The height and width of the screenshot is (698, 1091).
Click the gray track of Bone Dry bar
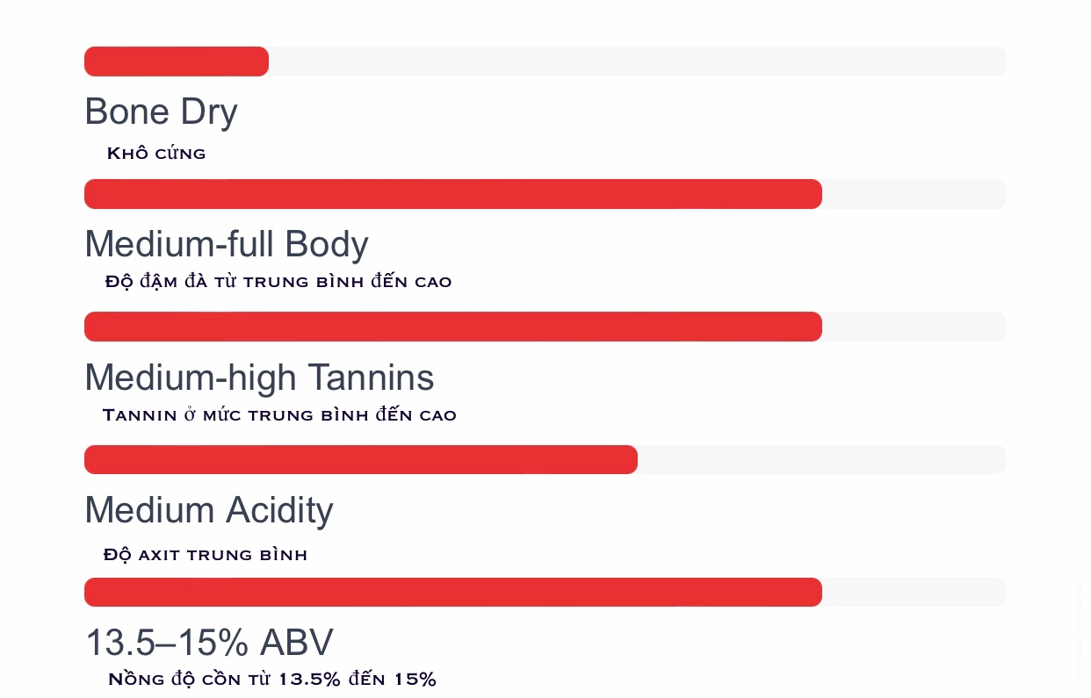(x=637, y=61)
